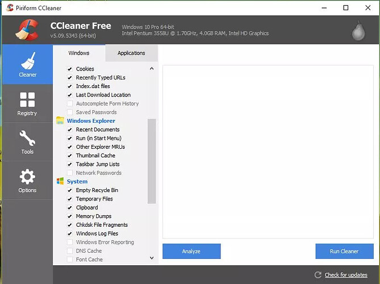Open the Check for updates link
Viewport: 380px width, 284px height.
346,275
